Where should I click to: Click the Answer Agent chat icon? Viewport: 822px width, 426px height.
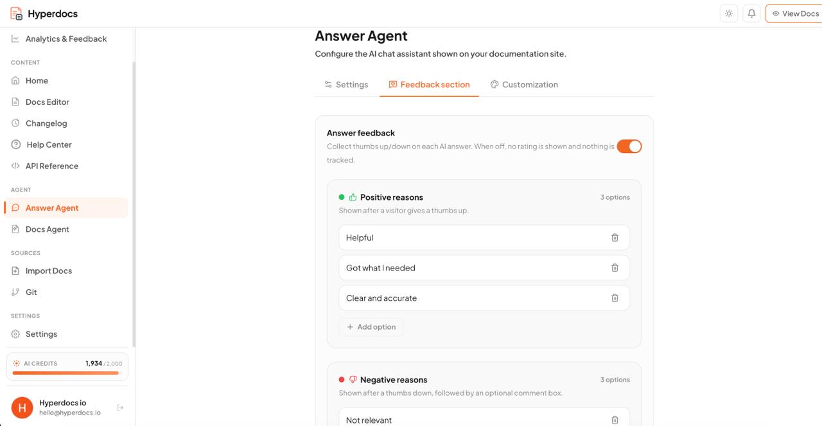(x=15, y=208)
